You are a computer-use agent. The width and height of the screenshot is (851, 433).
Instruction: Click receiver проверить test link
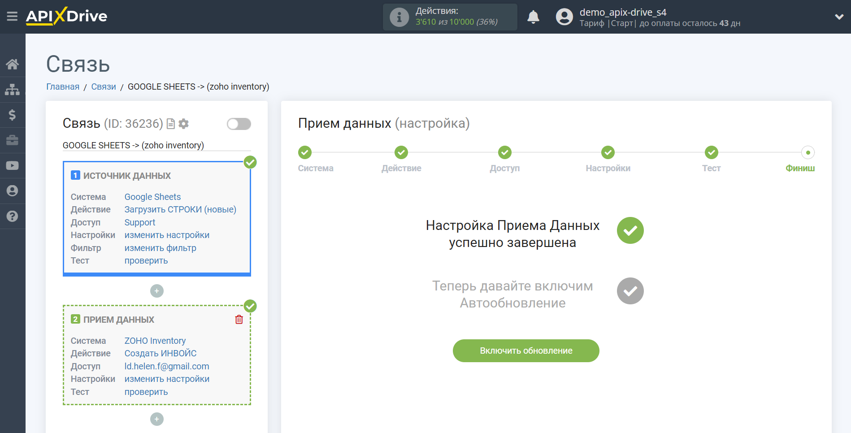[x=146, y=392]
